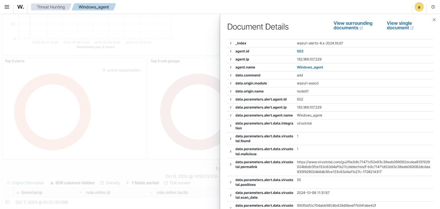Viewport: 440px width, 209px height.
Task: Select hash 990fbbf2c704abb9804b438d9beef7b941abe42f
Action: pyautogui.click(x=336, y=206)
